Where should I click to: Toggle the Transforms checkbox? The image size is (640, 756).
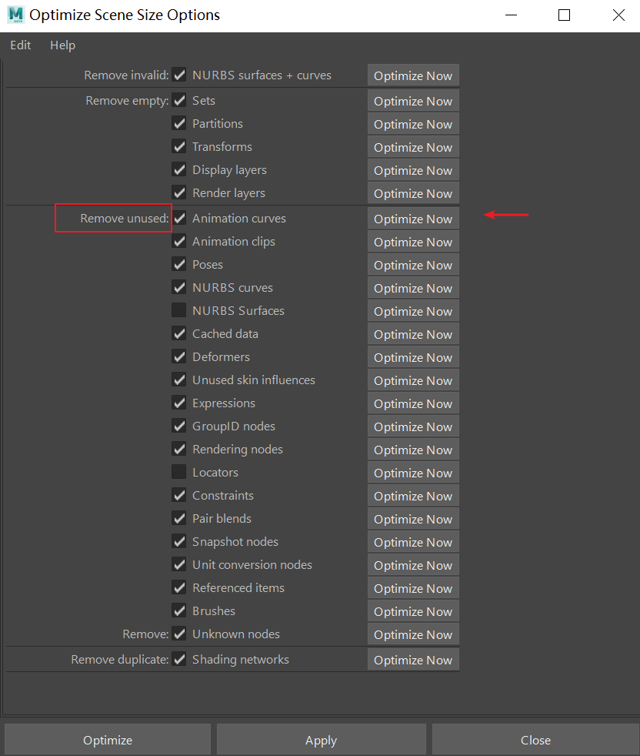[179, 146]
